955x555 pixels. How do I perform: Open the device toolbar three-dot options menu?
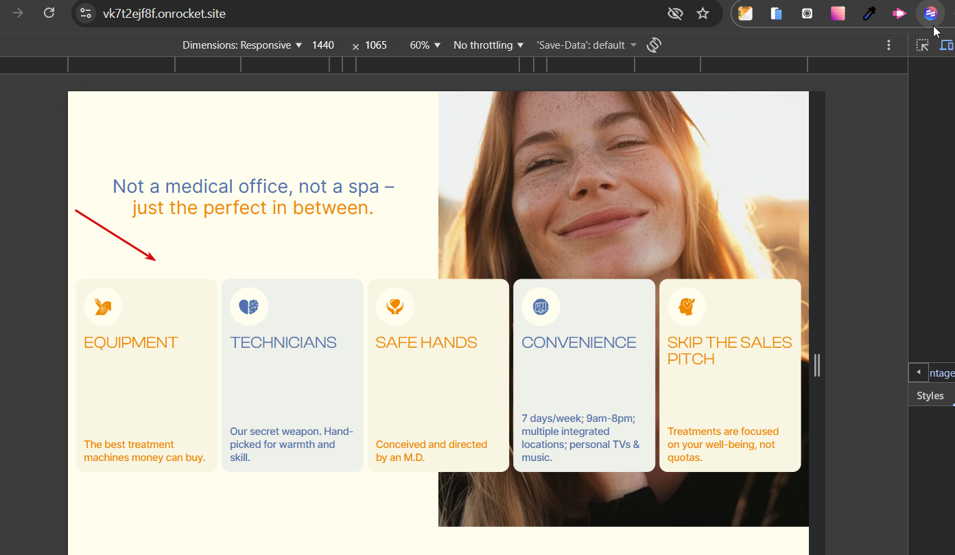pos(888,45)
